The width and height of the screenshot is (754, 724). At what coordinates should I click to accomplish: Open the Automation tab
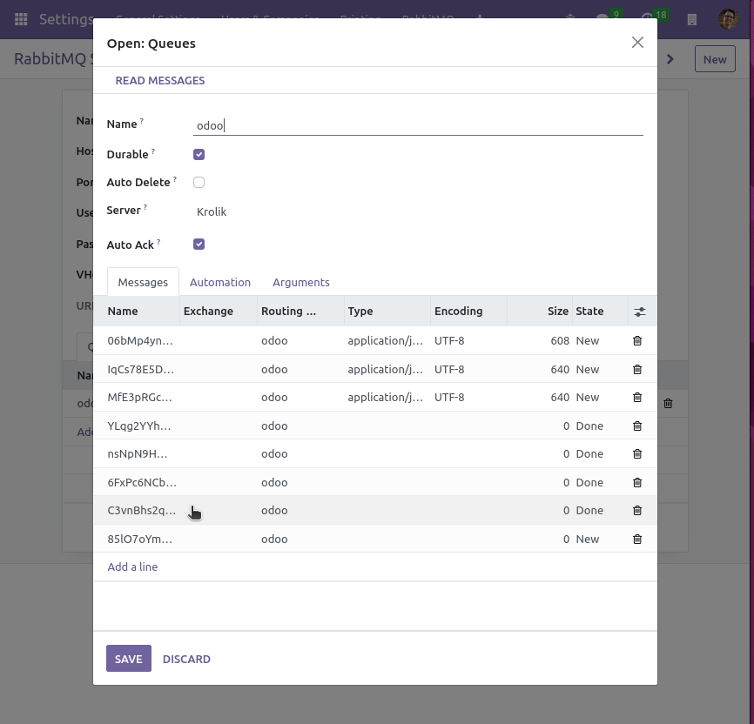point(220,282)
